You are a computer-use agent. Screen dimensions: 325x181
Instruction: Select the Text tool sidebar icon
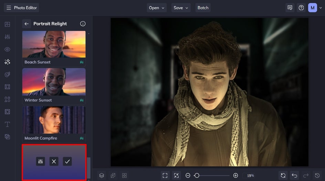tap(7, 124)
